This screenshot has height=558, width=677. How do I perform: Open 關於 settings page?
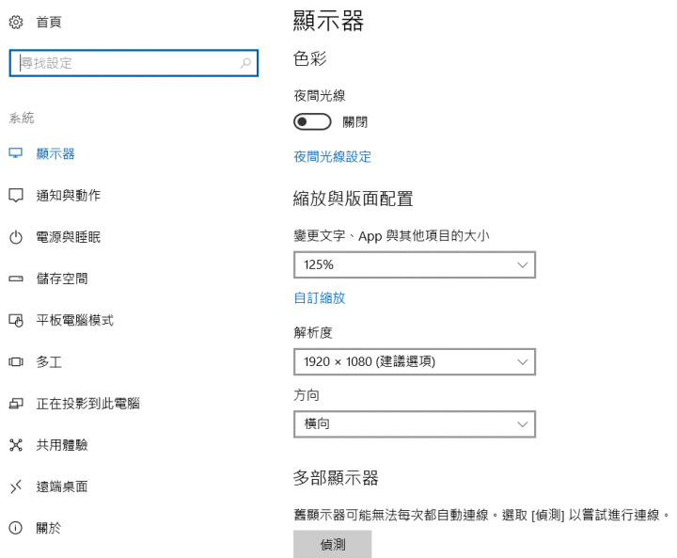click(x=49, y=528)
